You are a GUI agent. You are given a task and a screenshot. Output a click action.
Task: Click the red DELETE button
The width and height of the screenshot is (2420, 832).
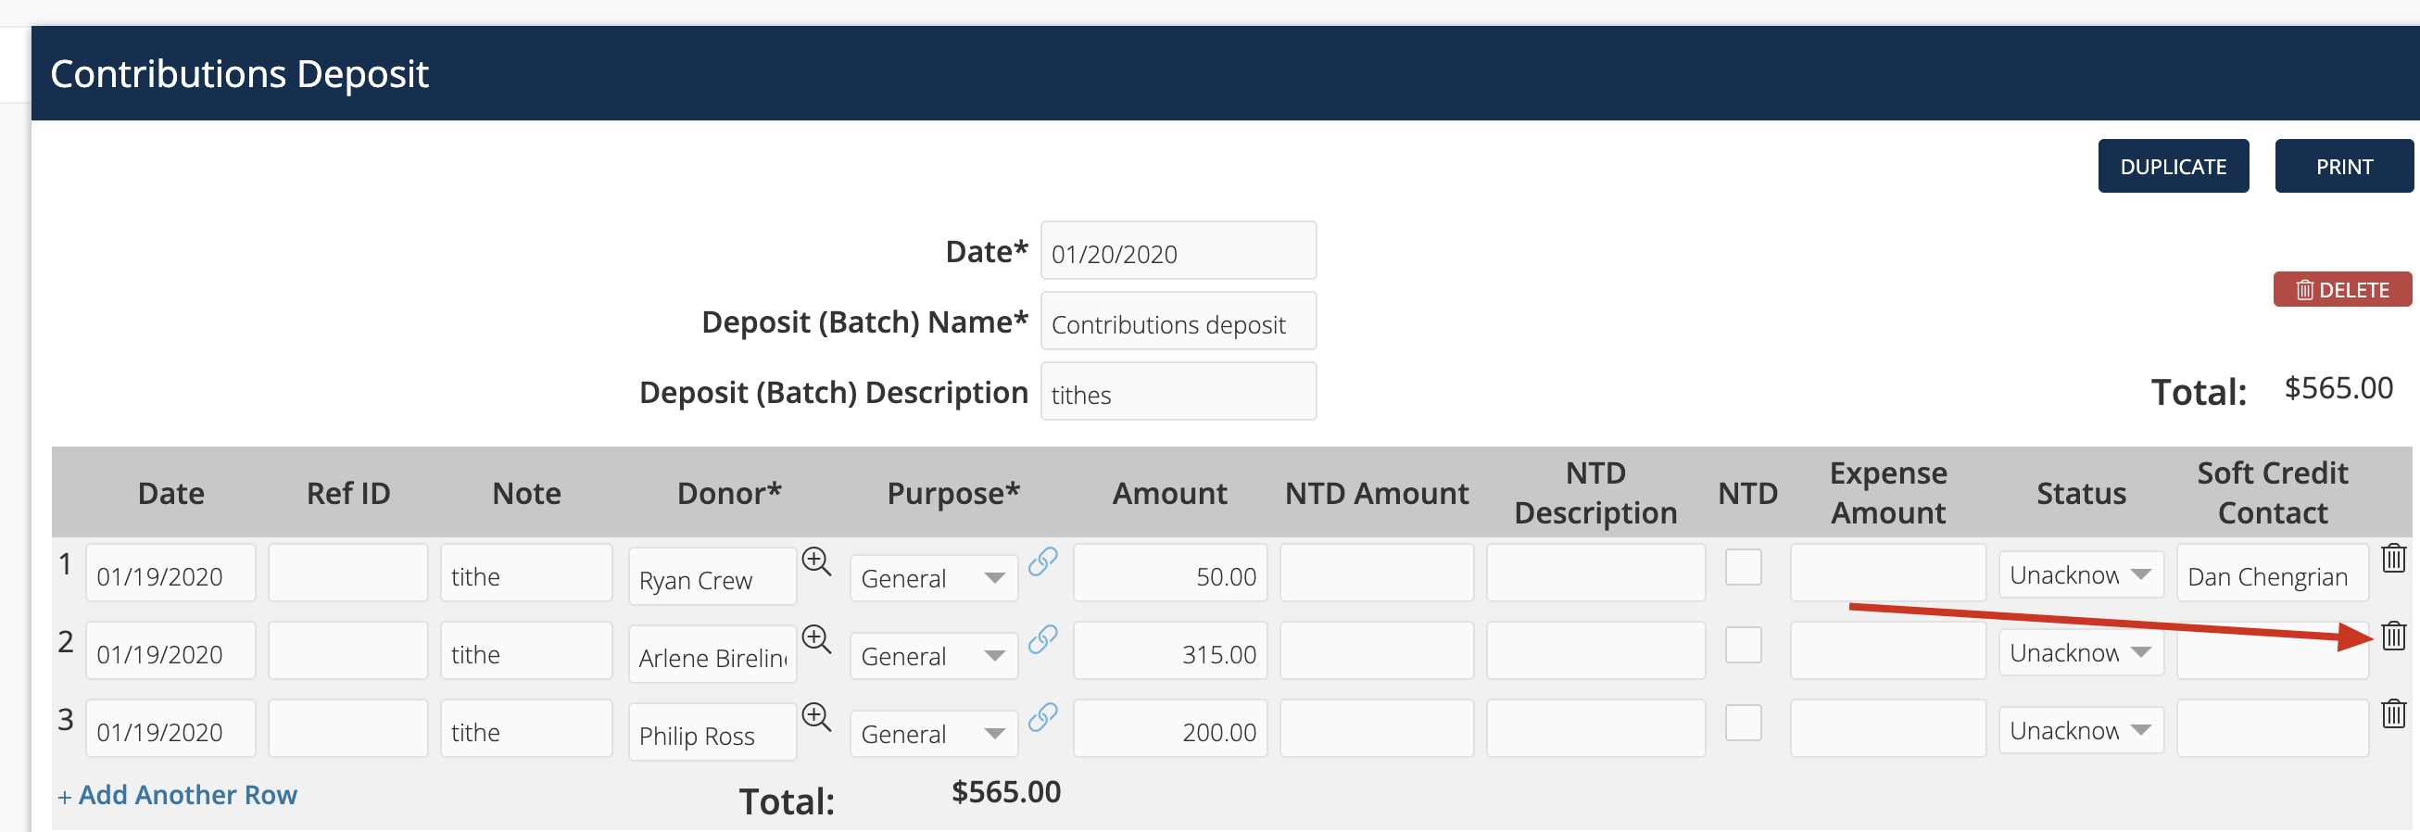pyautogui.click(x=2342, y=289)
